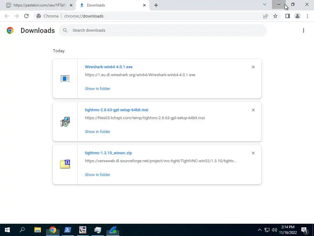The image size is (314, 236).
Task: Click the Today date heading
Action: pos(59,51)
